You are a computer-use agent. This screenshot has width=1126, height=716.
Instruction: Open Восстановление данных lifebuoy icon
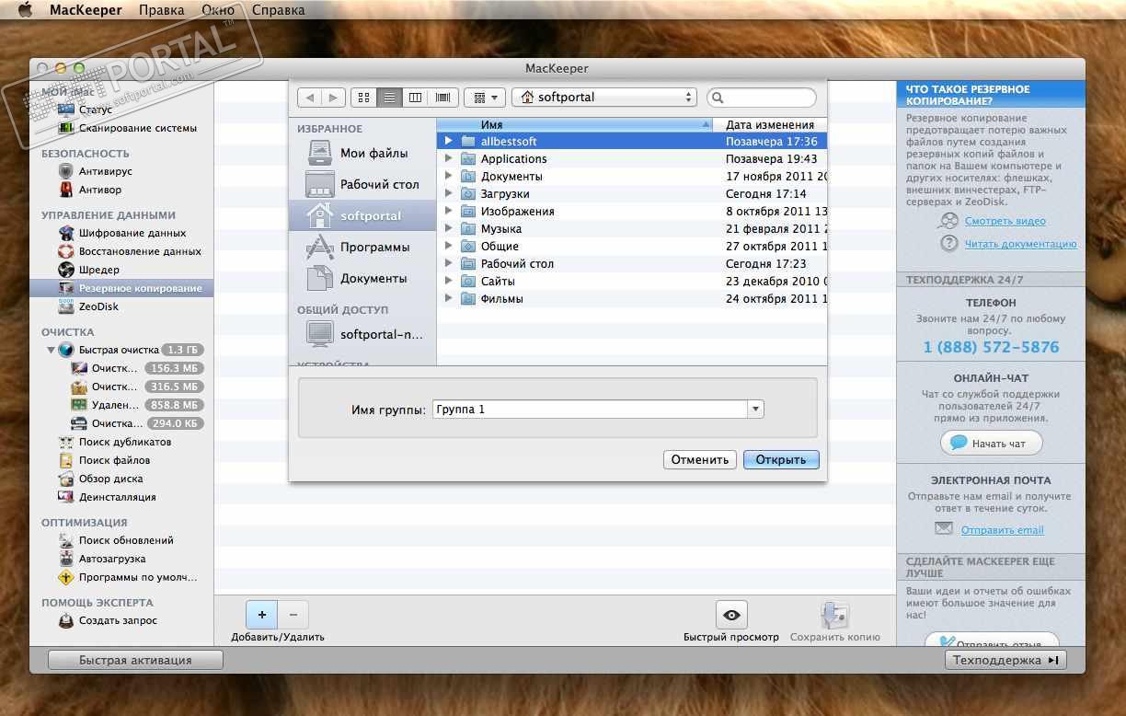pos(66,251)
